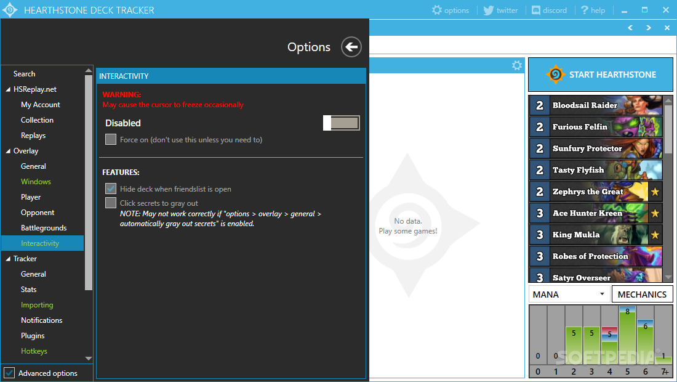The image size is (677, 382).
Task: Collapse the HSReplay.net tree node
Action: point(8,89)
